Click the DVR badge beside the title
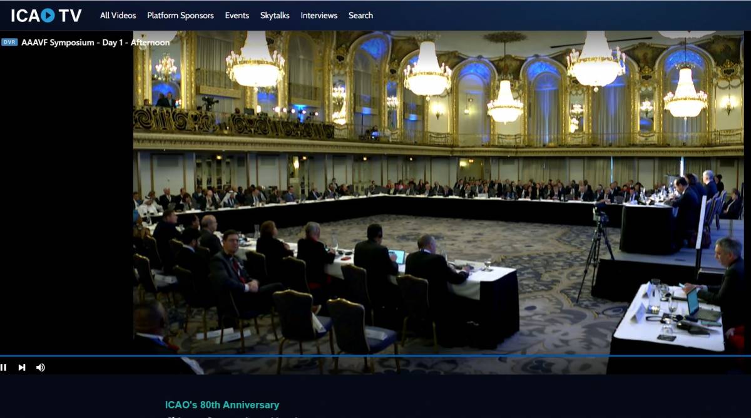The image size is (751, 418). [9, 43]
